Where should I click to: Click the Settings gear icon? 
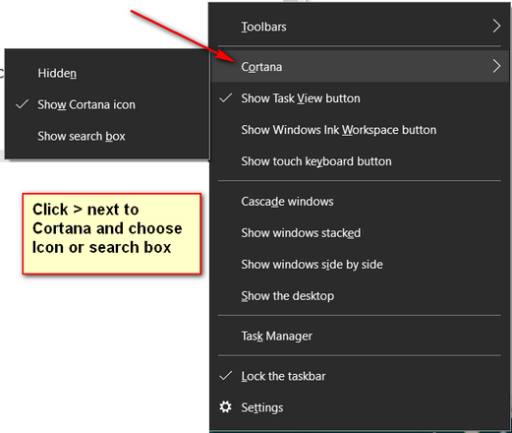pyautogui.click(x=225, y=407)
